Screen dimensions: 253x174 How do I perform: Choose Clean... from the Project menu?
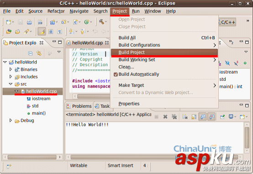pyautogui.click(x=164, y=67)
